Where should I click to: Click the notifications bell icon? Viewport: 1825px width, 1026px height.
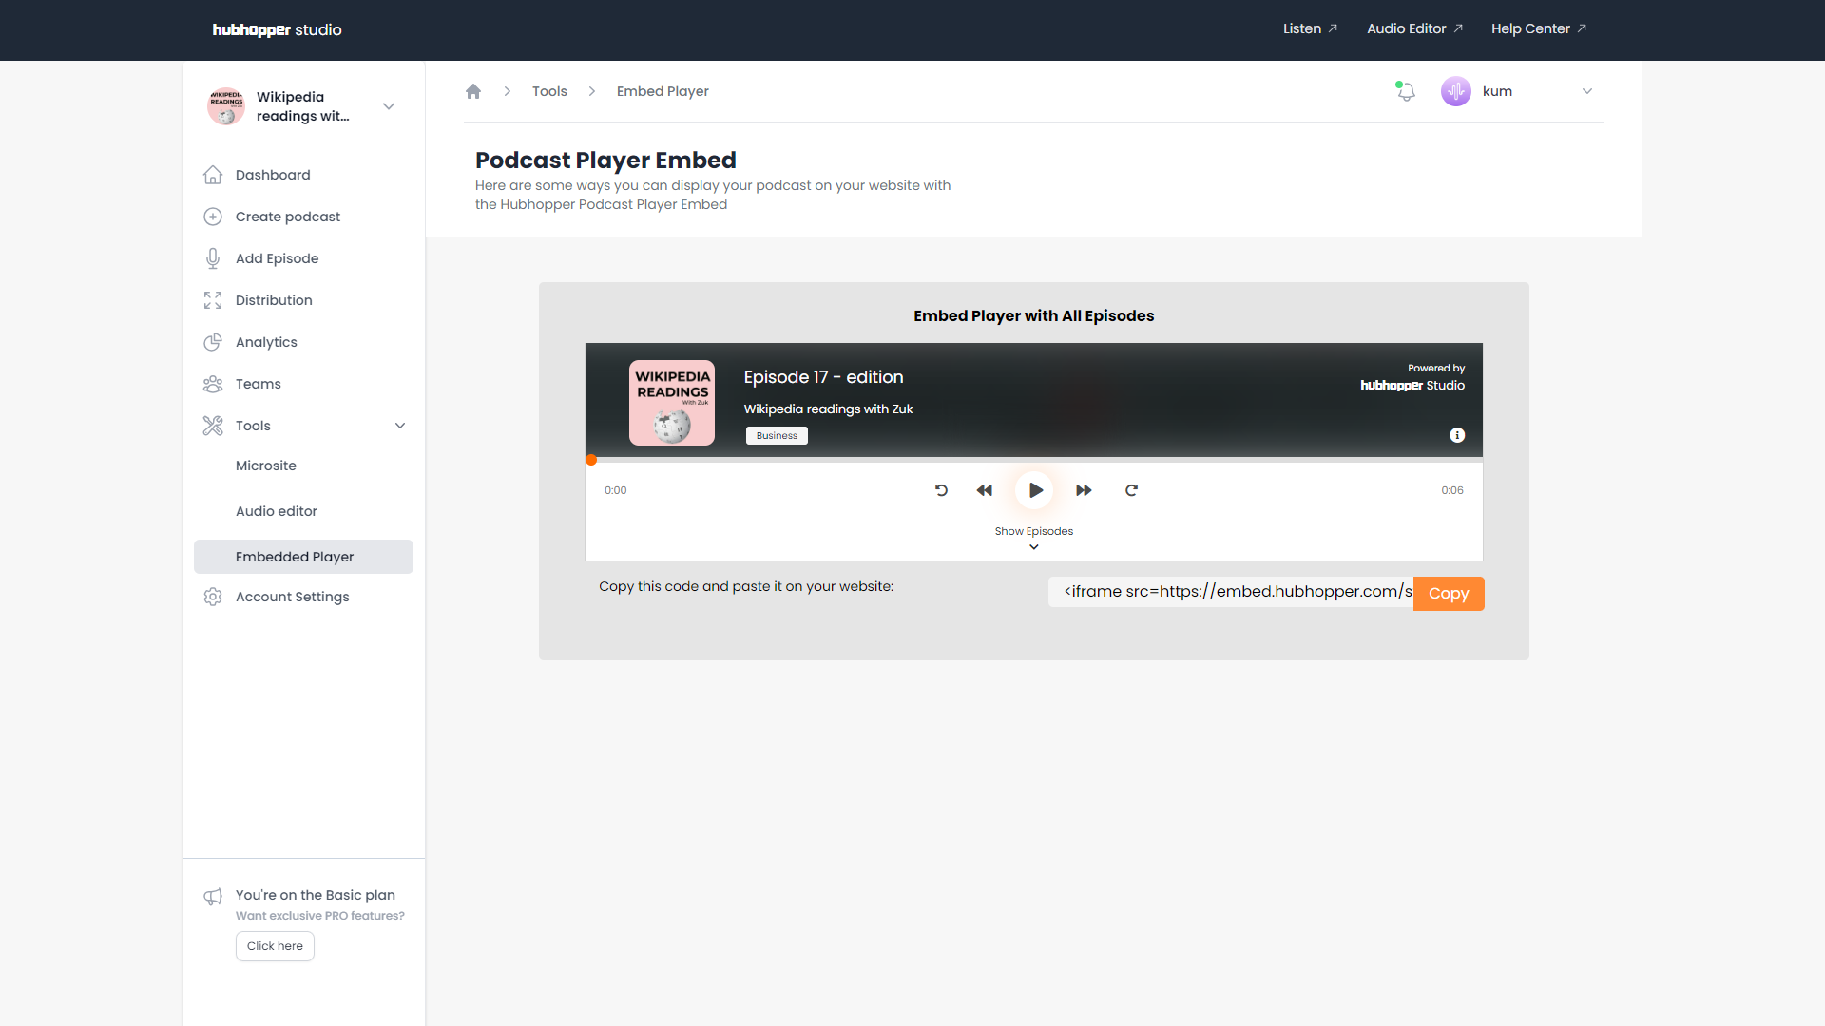(x=1405, y=91)
